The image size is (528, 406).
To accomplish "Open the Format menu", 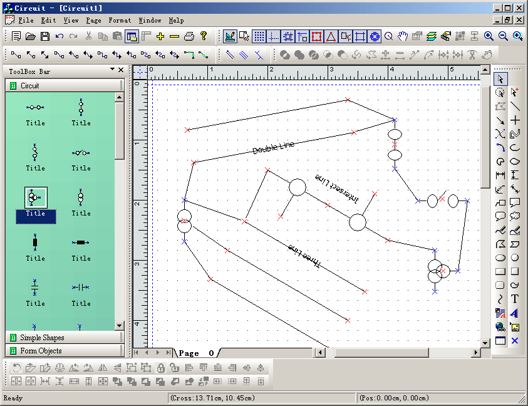I will [x=120, y=20].
